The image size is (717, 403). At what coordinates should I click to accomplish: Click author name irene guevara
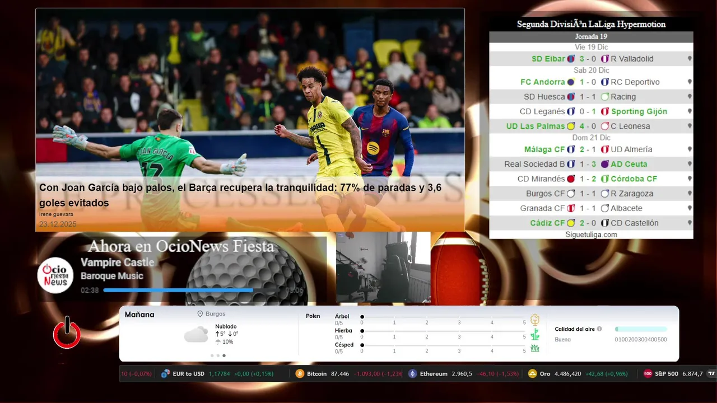point(56,214)
